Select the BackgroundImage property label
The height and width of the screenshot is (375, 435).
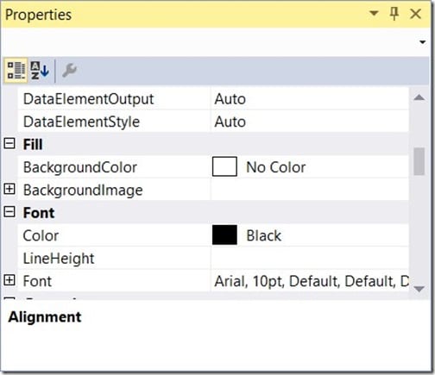(83, 191)
